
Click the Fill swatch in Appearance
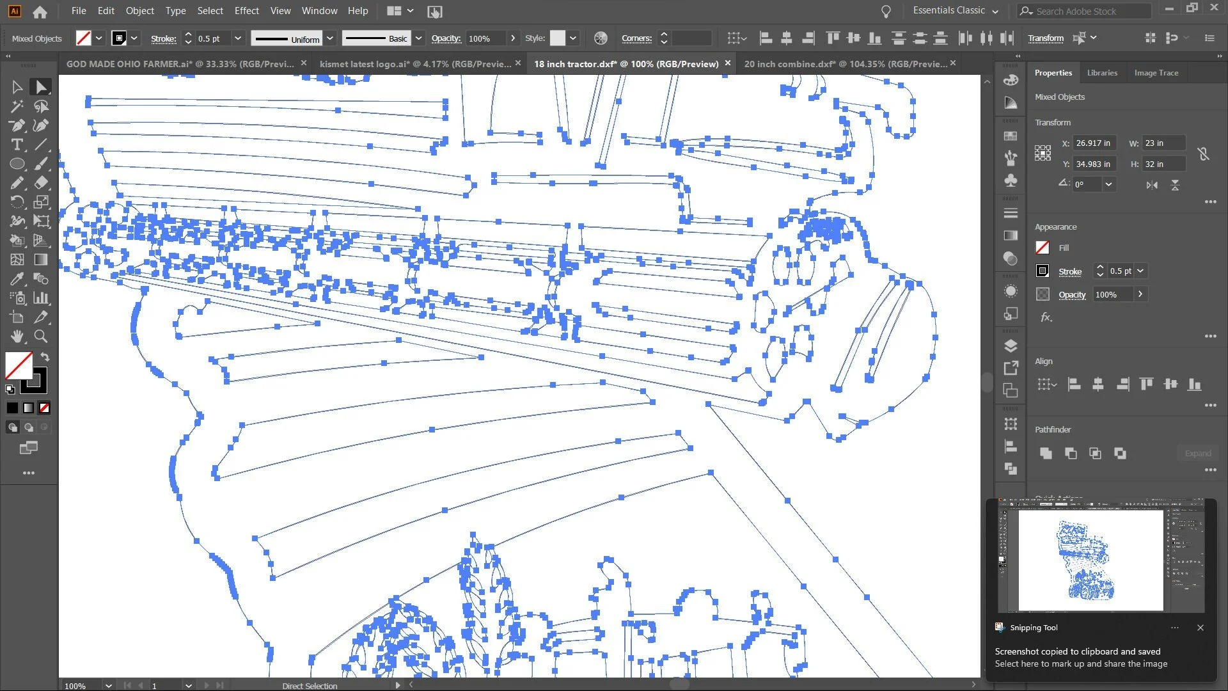tap(1043, 248)
